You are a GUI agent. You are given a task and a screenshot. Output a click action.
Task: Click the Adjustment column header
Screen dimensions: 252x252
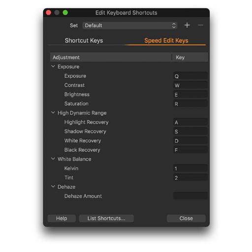tap(111, 57)
